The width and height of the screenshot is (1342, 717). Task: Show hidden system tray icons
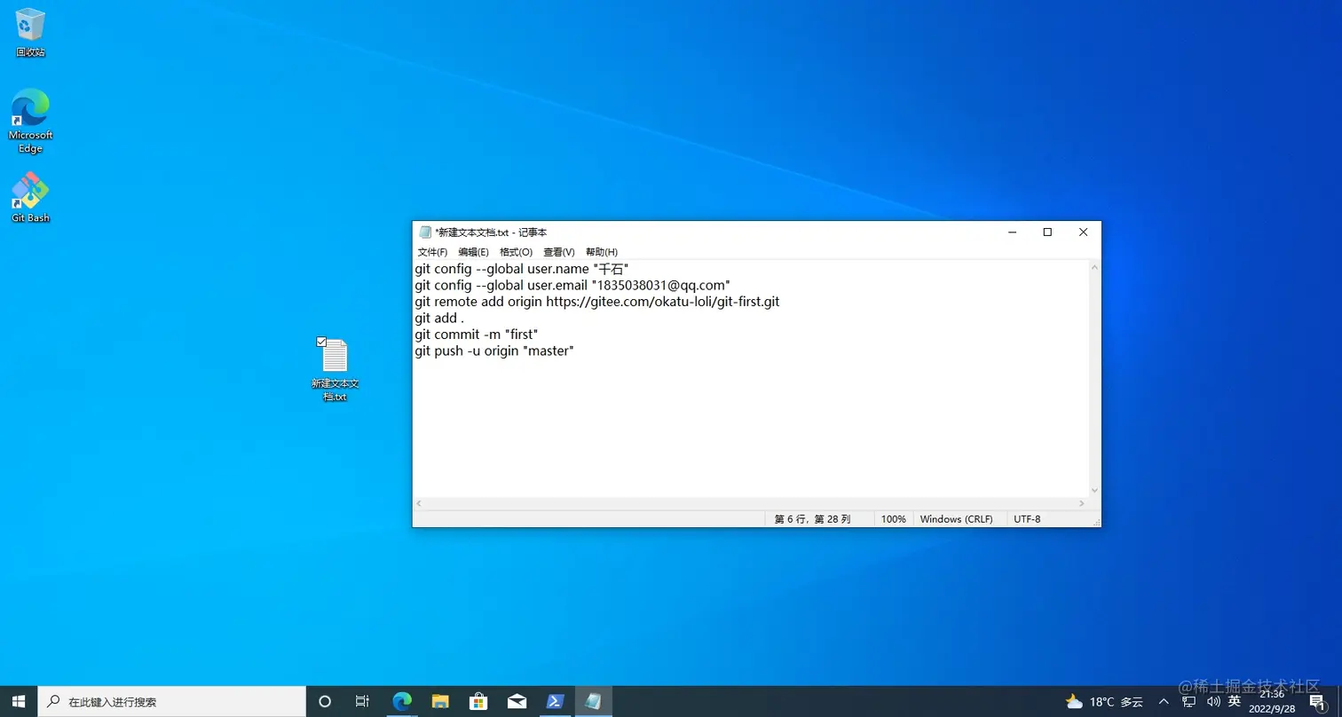1164,702
